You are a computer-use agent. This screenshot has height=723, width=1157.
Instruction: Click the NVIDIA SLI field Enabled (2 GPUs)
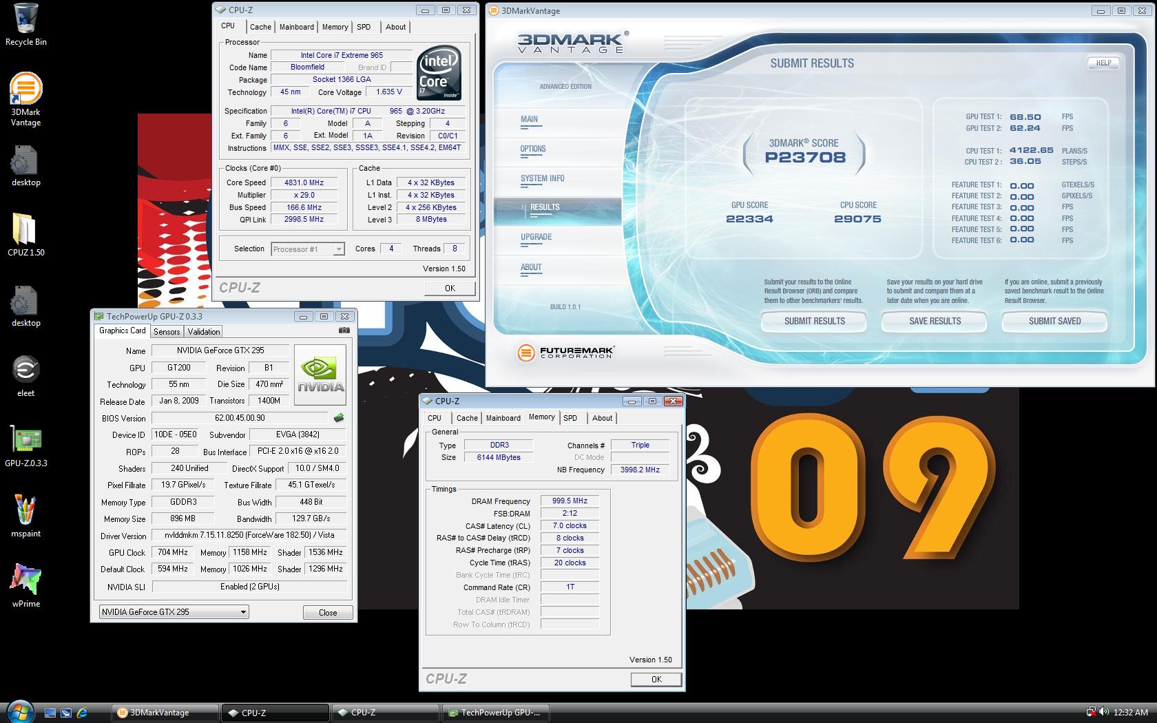click(x=249, y=587)
